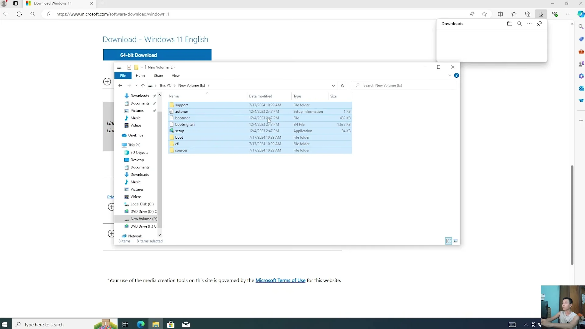
Task: Open the View ribbon tab
Action: [176, 76]
